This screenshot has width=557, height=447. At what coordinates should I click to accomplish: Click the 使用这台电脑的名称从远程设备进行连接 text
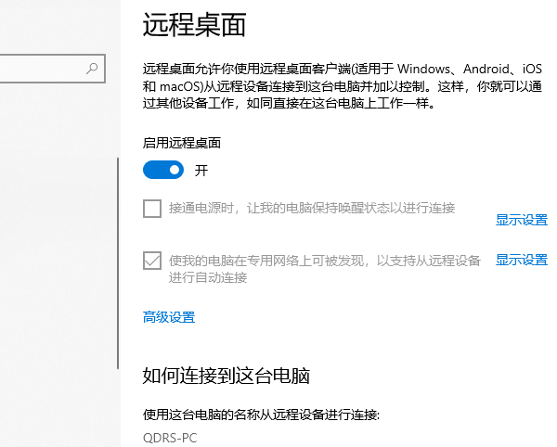coord(262,414)
